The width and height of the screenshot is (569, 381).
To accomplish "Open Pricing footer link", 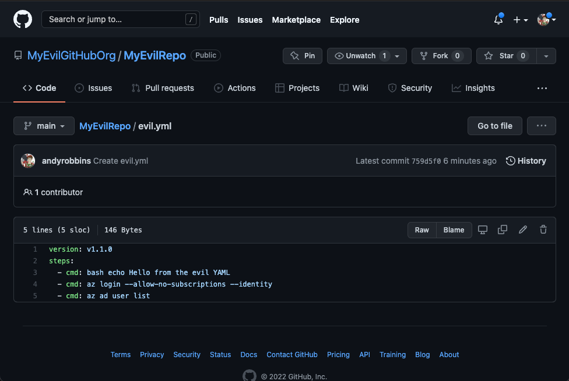I will (339, 355).
